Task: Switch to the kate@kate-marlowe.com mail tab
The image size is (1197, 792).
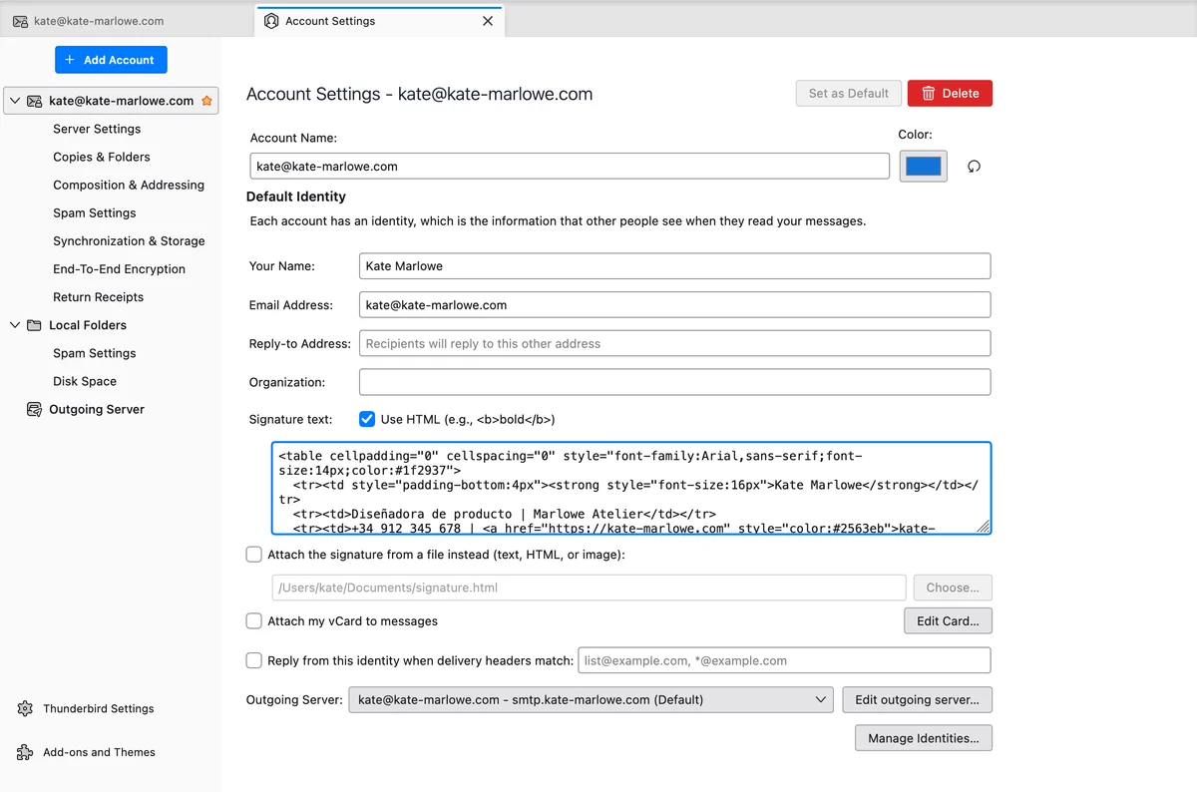Action: point(128,21)
